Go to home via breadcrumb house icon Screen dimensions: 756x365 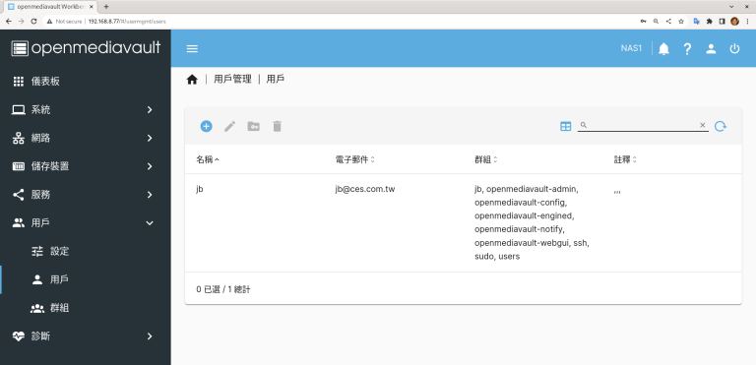coord(192,80)
